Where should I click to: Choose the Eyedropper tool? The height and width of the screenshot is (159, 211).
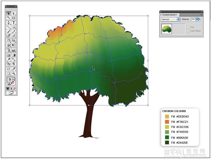[x=8, y=59]
